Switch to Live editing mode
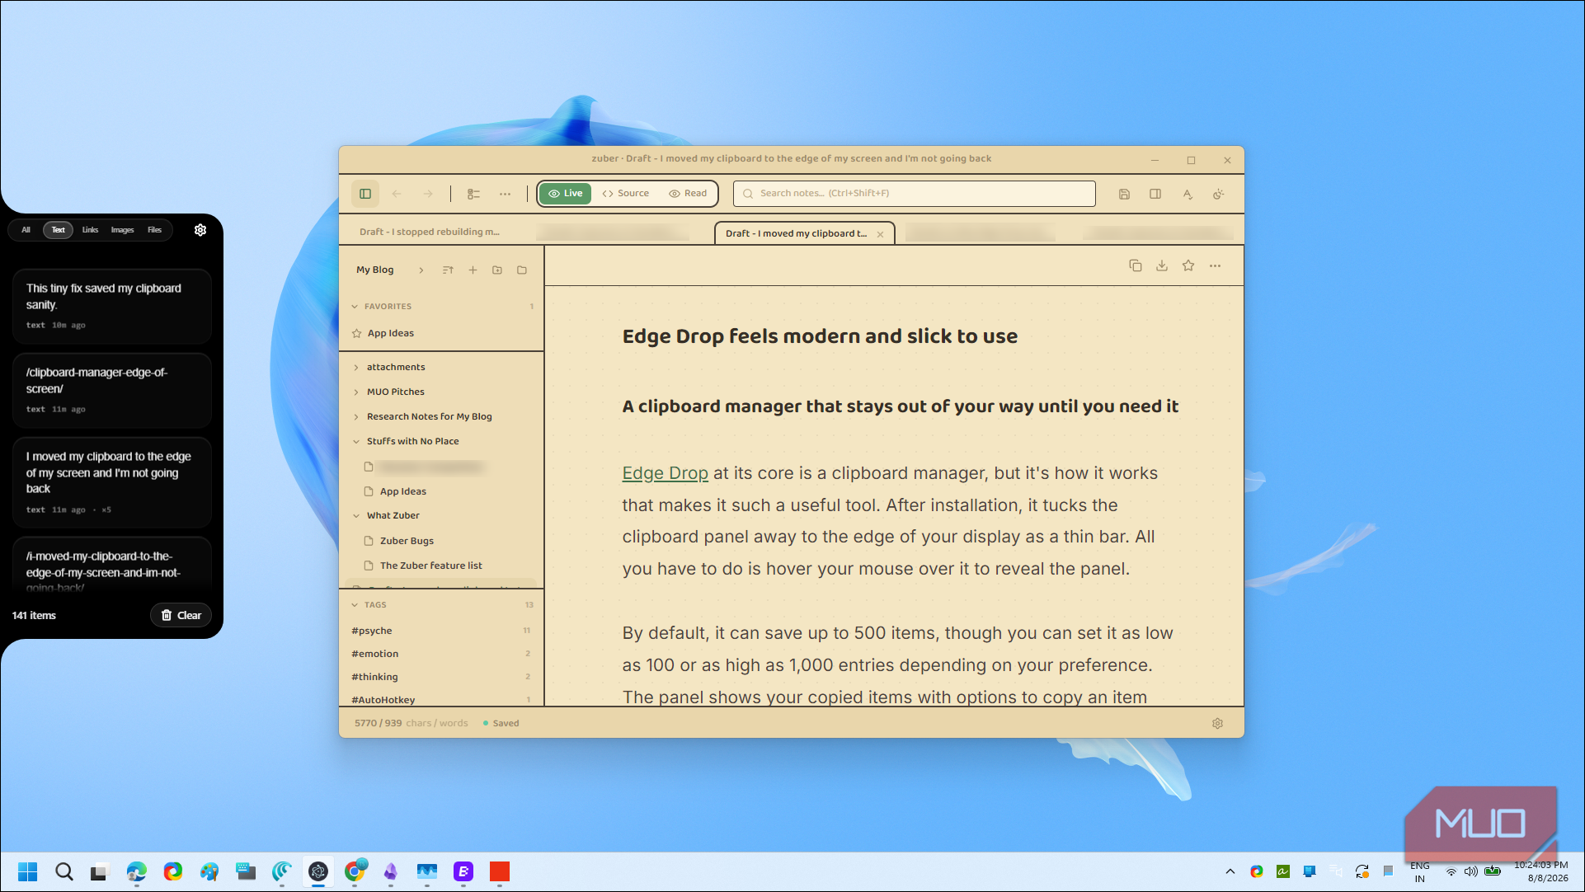The height and width of the screenshot is (892, 1585). click(x=566, y=194)
